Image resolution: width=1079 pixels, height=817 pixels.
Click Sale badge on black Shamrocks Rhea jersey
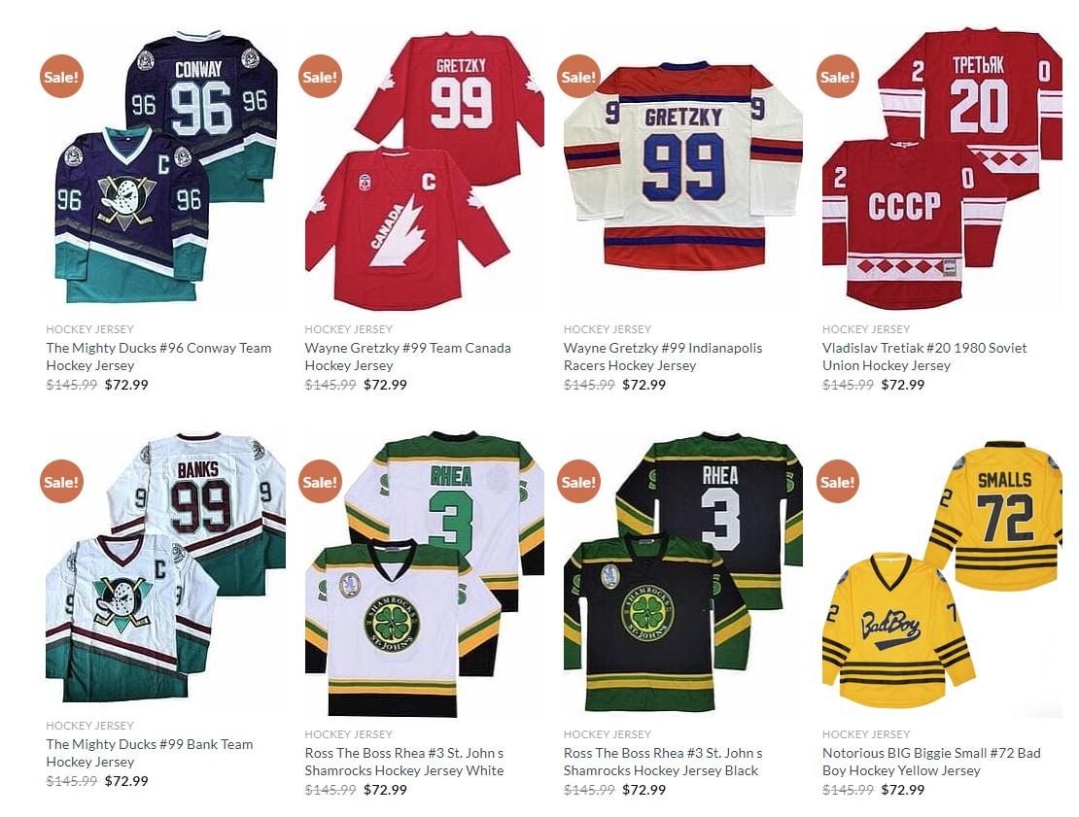(x=578, y=482)
